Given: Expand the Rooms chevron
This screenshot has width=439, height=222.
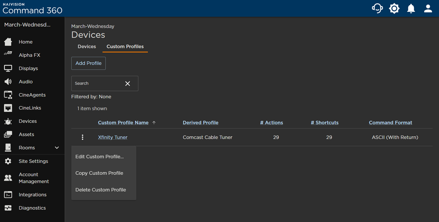Looking at the screenshot, I should coord(57,147).
